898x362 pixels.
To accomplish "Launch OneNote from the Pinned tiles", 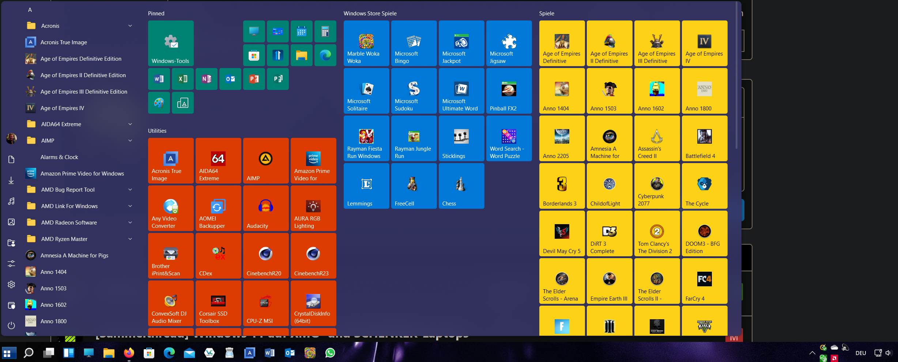I will (x=207, y=79).
